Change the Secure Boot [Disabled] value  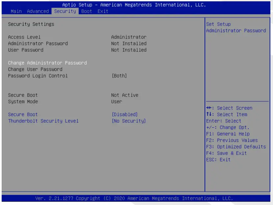coord(124,115)
